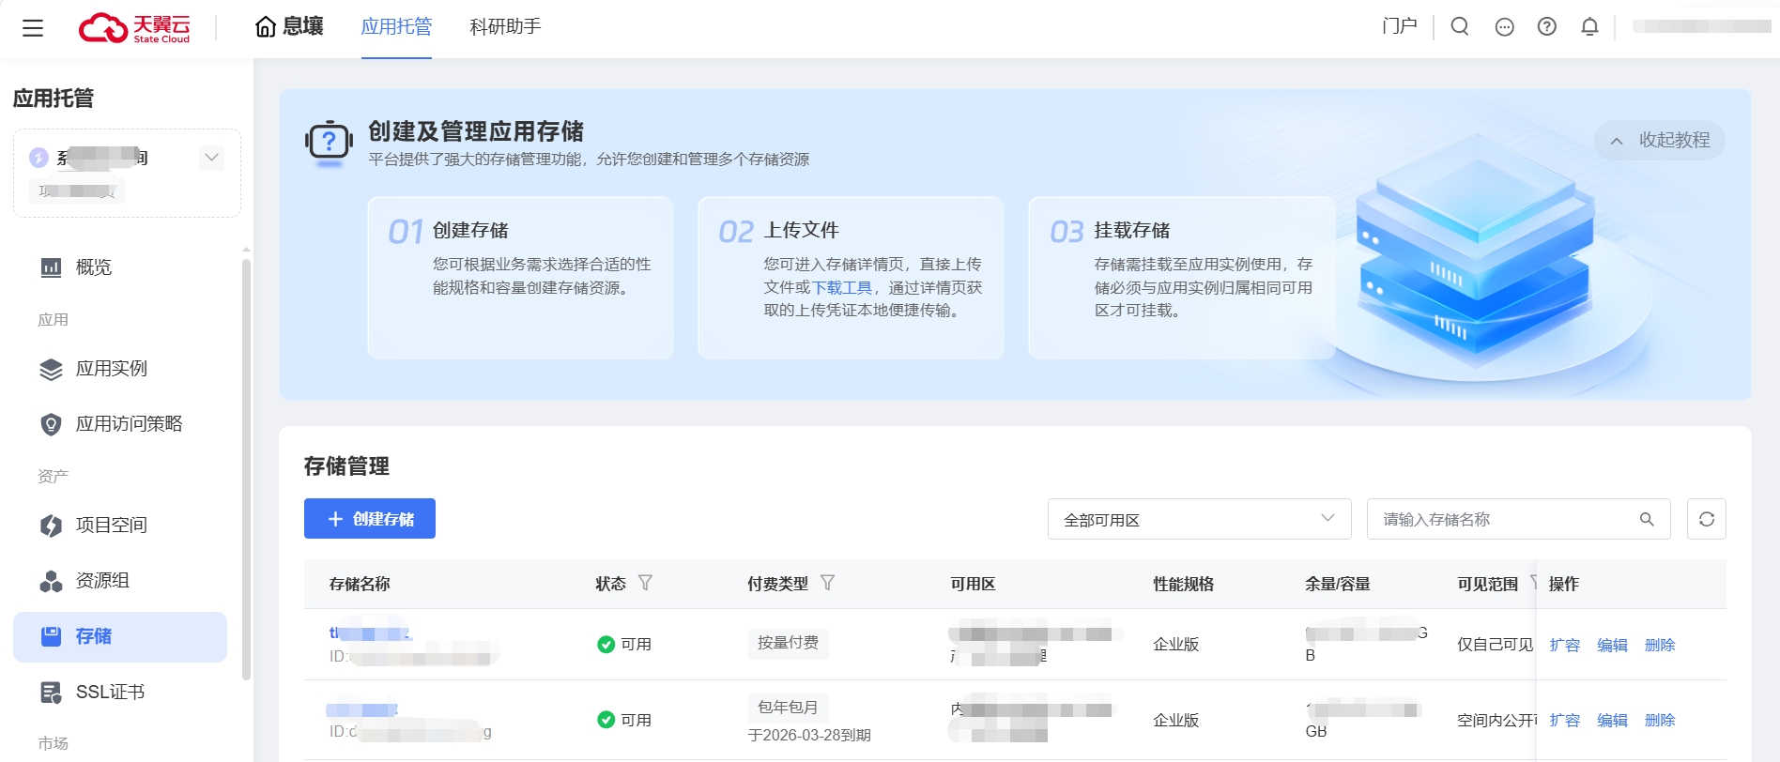Click 扩容 for the first storage row
Image resolution: width=1780 pixels, height=762 pixels.
[1564, 645]
